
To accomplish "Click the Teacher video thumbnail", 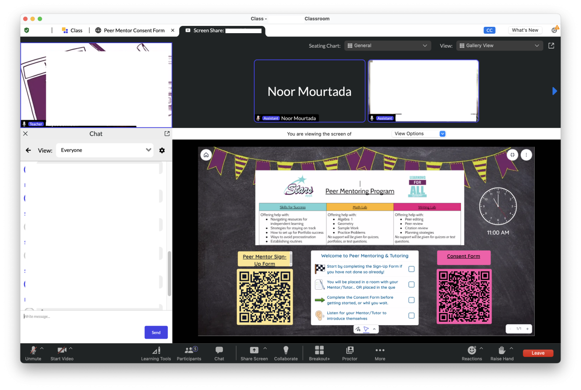I will [x=96, y=85].
